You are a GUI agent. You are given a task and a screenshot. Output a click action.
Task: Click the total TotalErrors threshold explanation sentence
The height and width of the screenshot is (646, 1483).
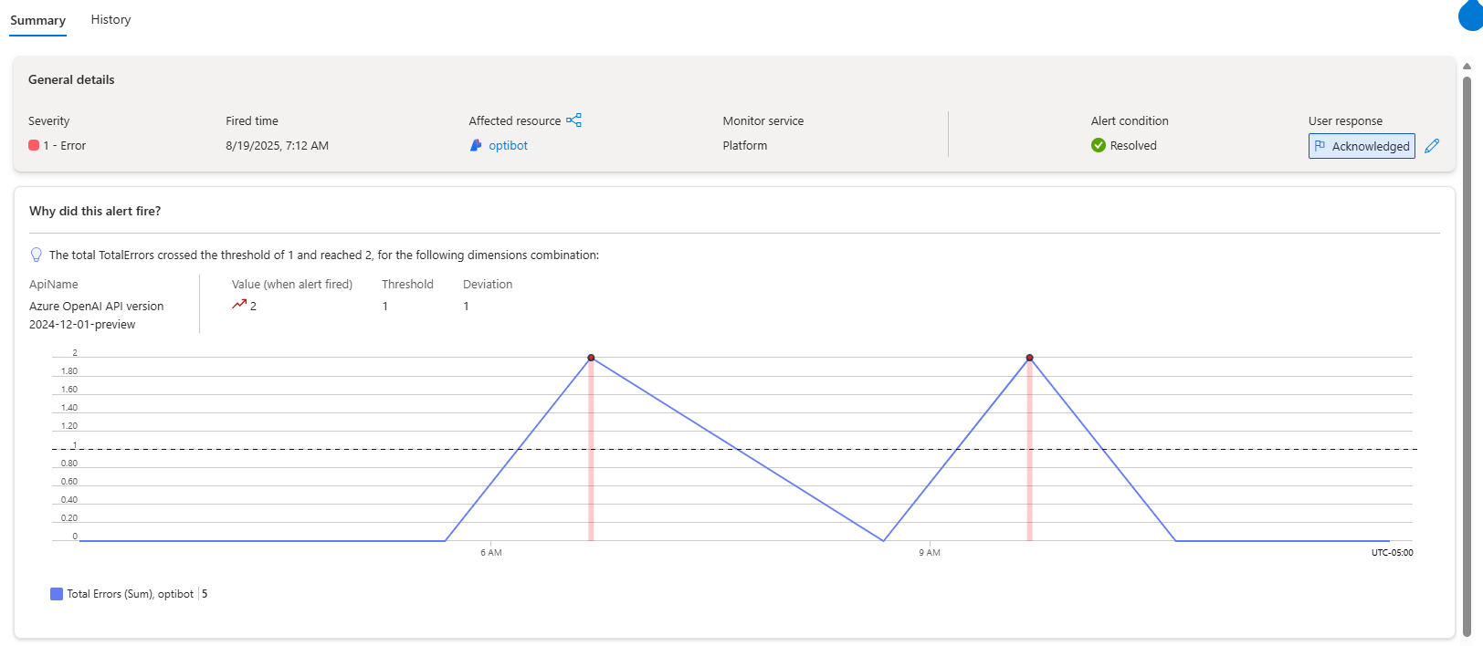324,255
